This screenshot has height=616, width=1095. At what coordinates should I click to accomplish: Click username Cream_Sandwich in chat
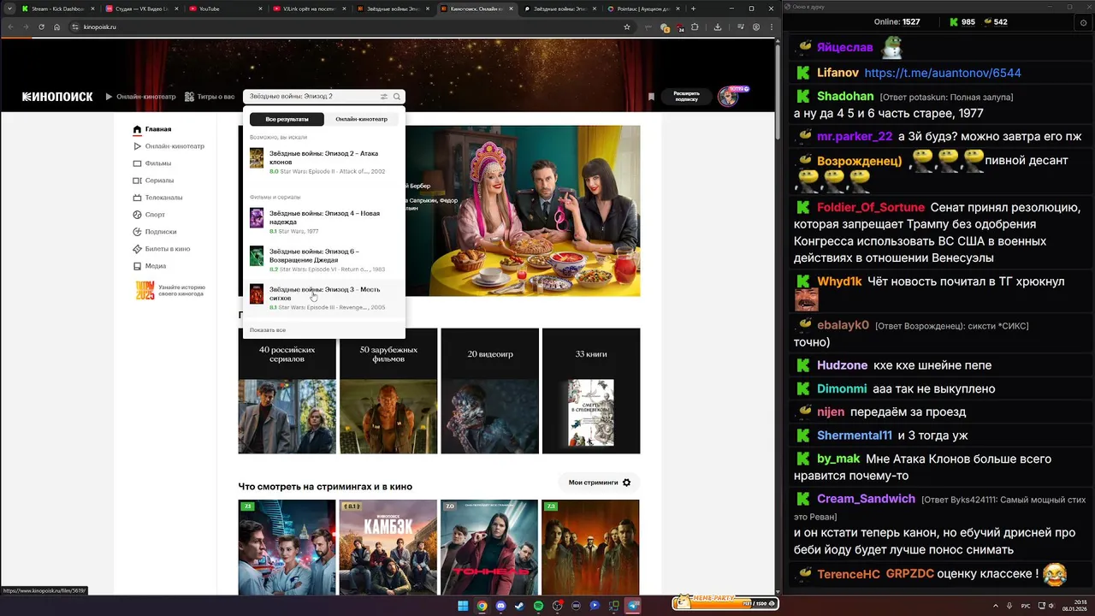point(866,499)
